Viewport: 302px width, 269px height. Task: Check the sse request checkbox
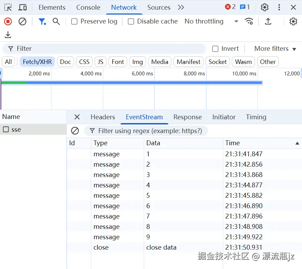tap(6, 129)
